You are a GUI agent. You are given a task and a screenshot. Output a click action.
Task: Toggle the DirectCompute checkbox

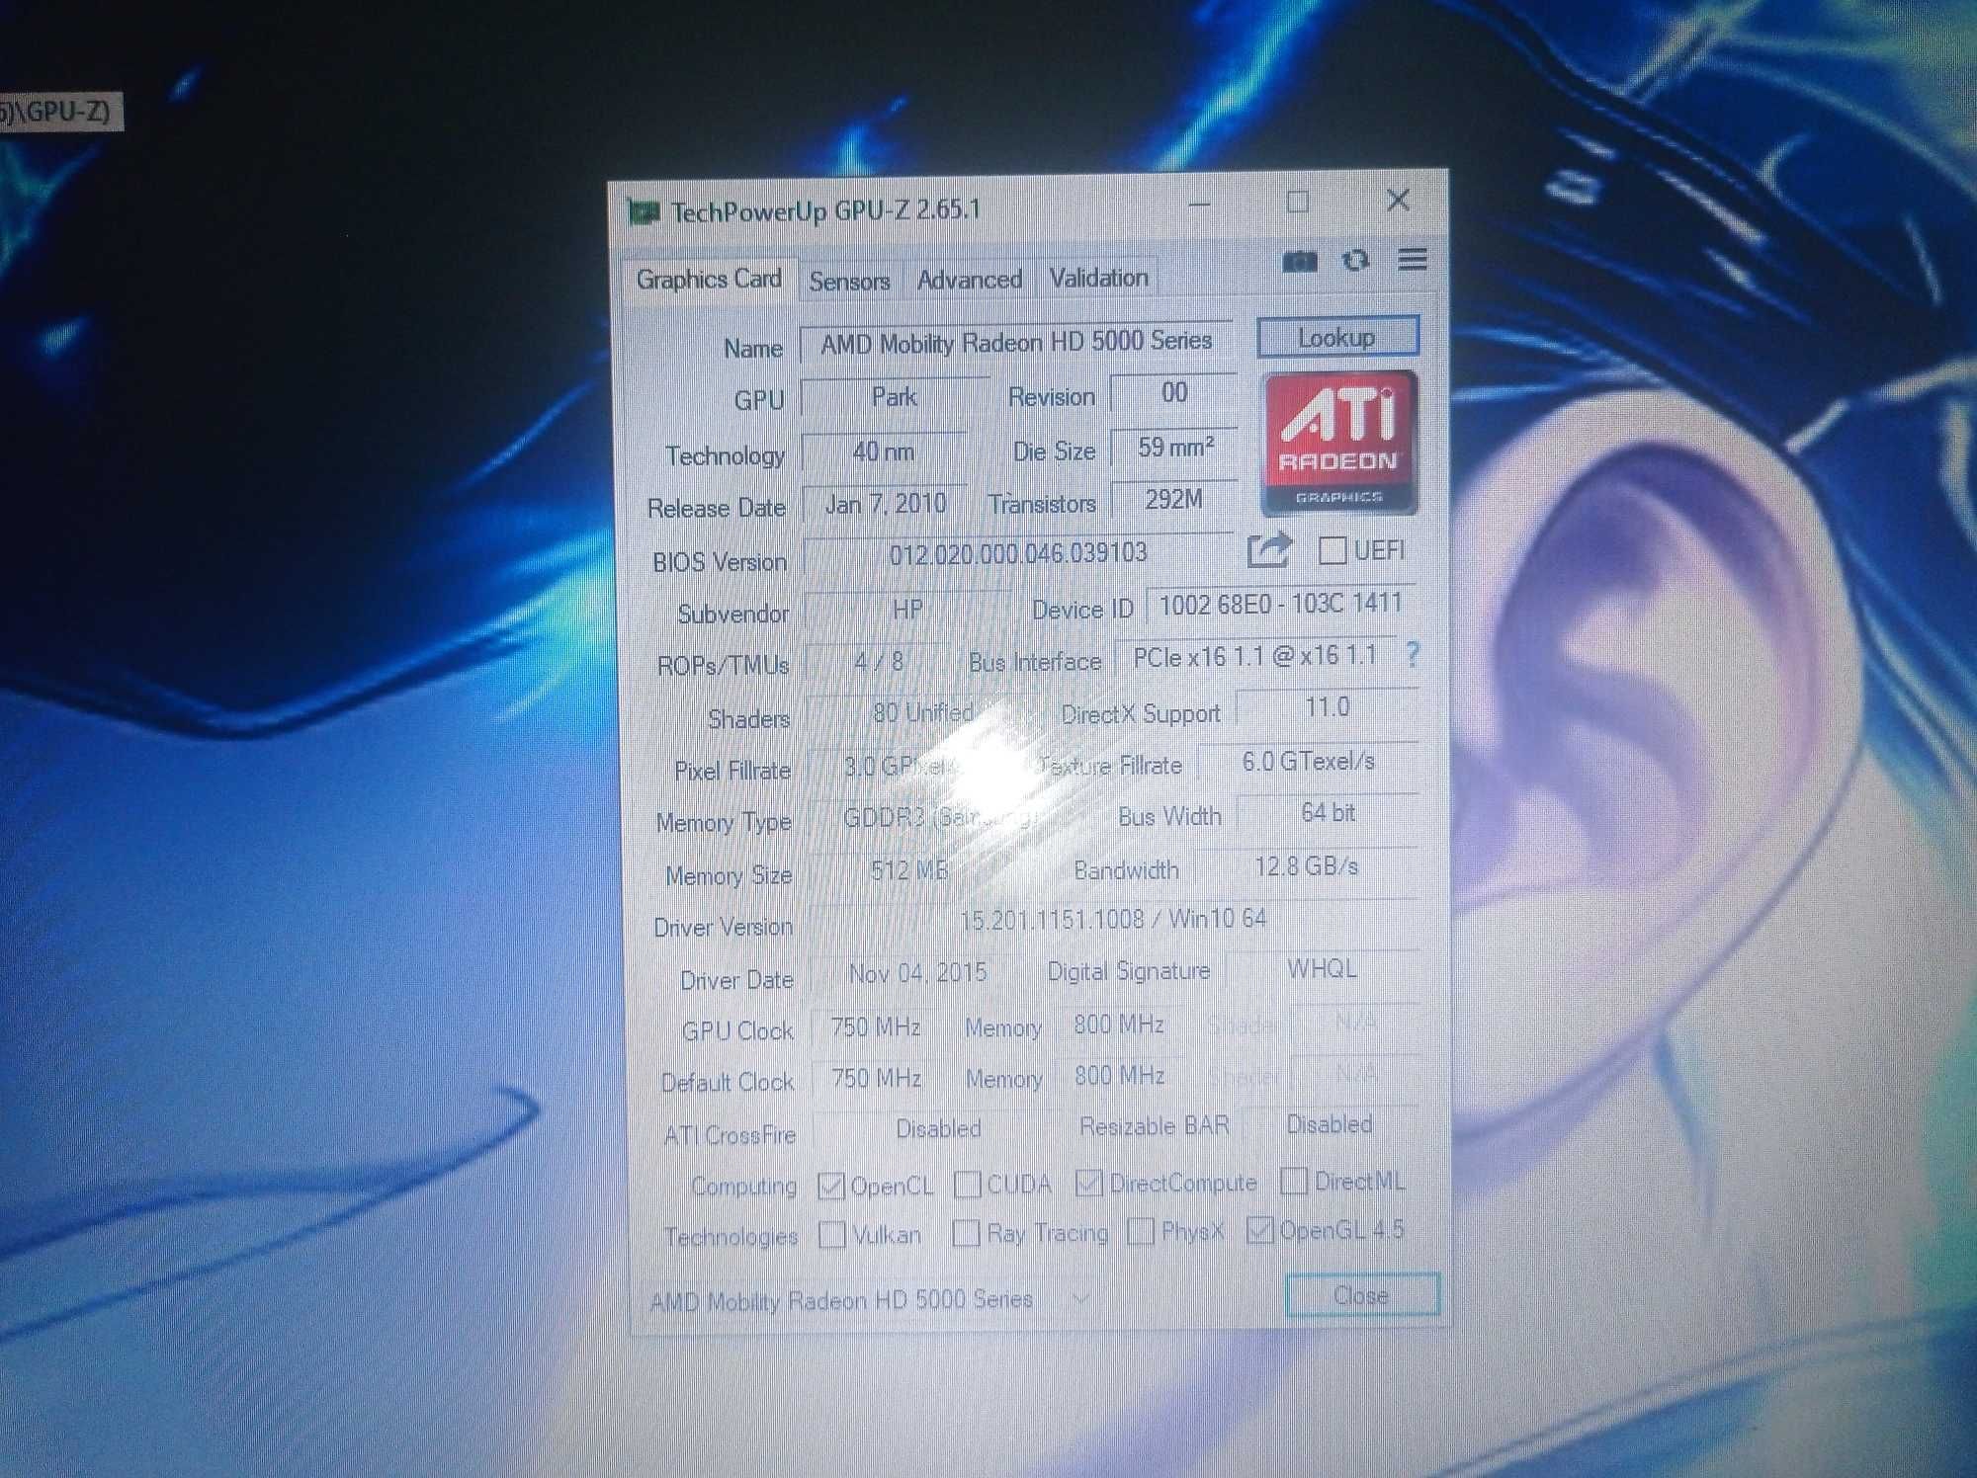1089,1183
